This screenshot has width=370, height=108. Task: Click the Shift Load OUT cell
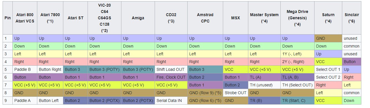click(x=171, y=69)
